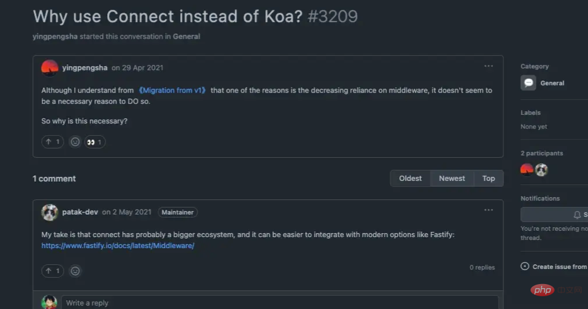Sort comments by Oldest
588x309 pixels.
pyautogui.click(x=410, y=179)
